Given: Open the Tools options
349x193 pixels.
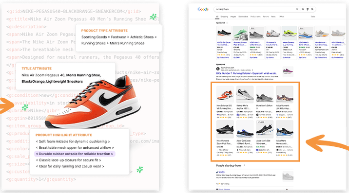Looking at the screenshot, I should click(x=313, y=17).
